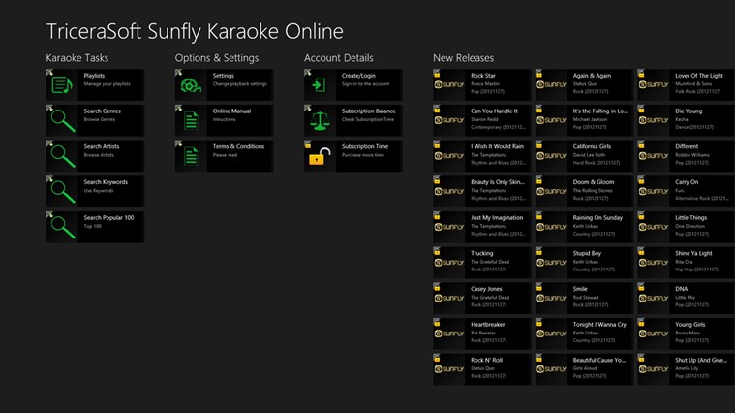735x413 pixels.
Task: Click the 'Use Keywords' subtitle text
Action: point(99,191)
